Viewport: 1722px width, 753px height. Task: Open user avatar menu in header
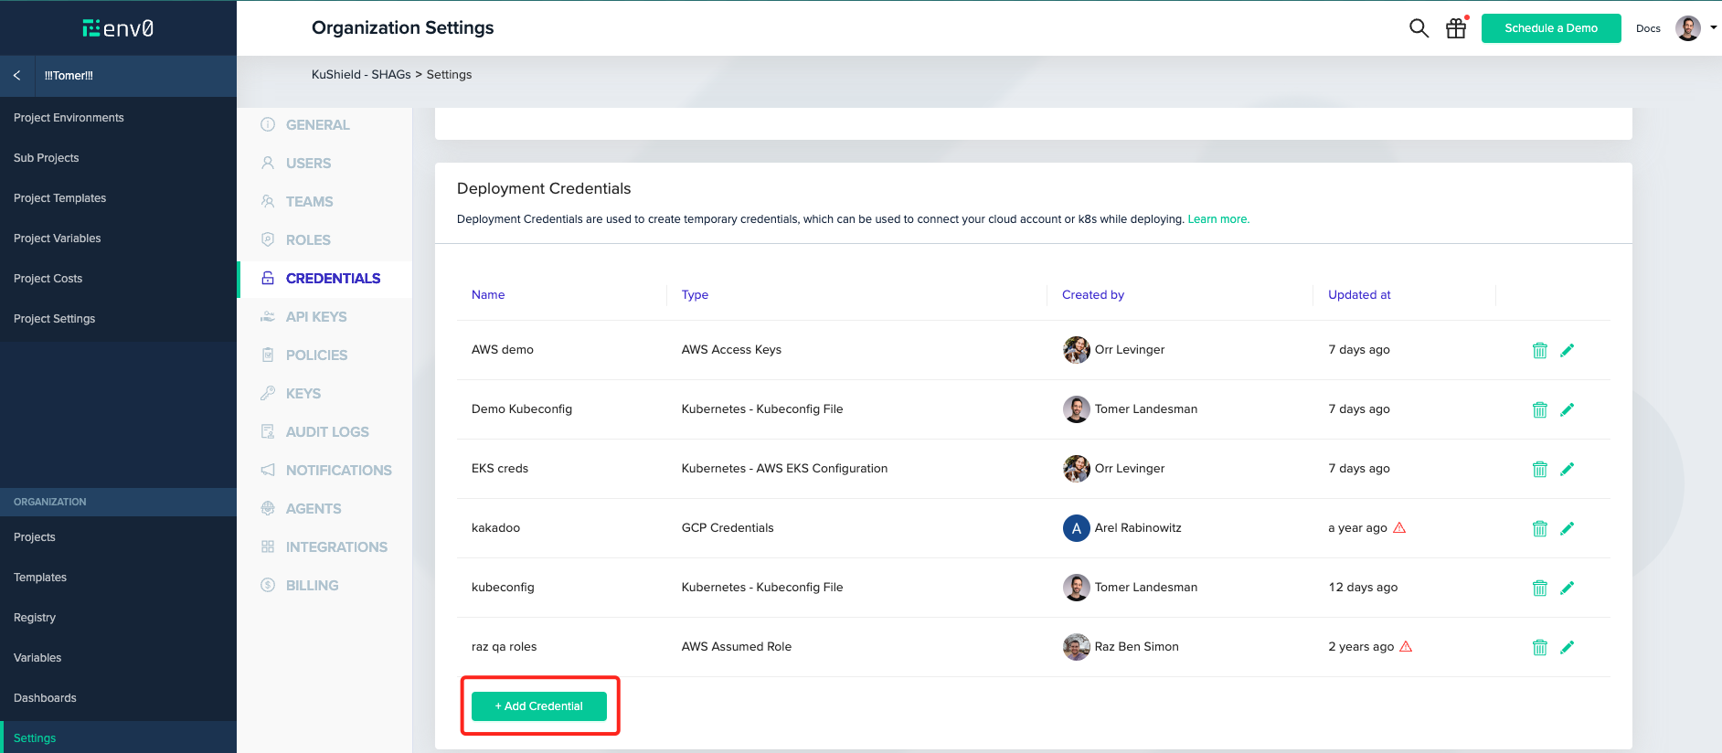(1688, 28)
